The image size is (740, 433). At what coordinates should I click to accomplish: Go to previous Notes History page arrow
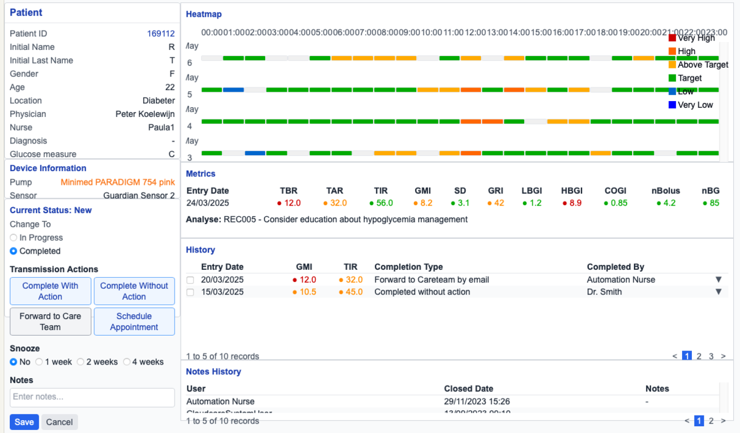(687, 421)
